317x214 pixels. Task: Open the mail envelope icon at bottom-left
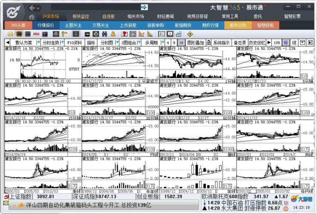point(6,203)
